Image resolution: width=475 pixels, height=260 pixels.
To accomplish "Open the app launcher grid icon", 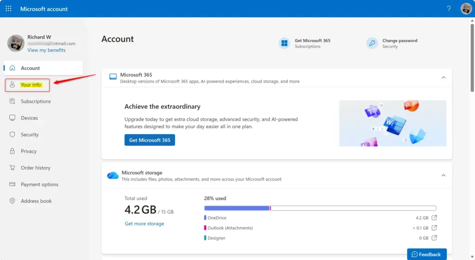I will [8, 9].
